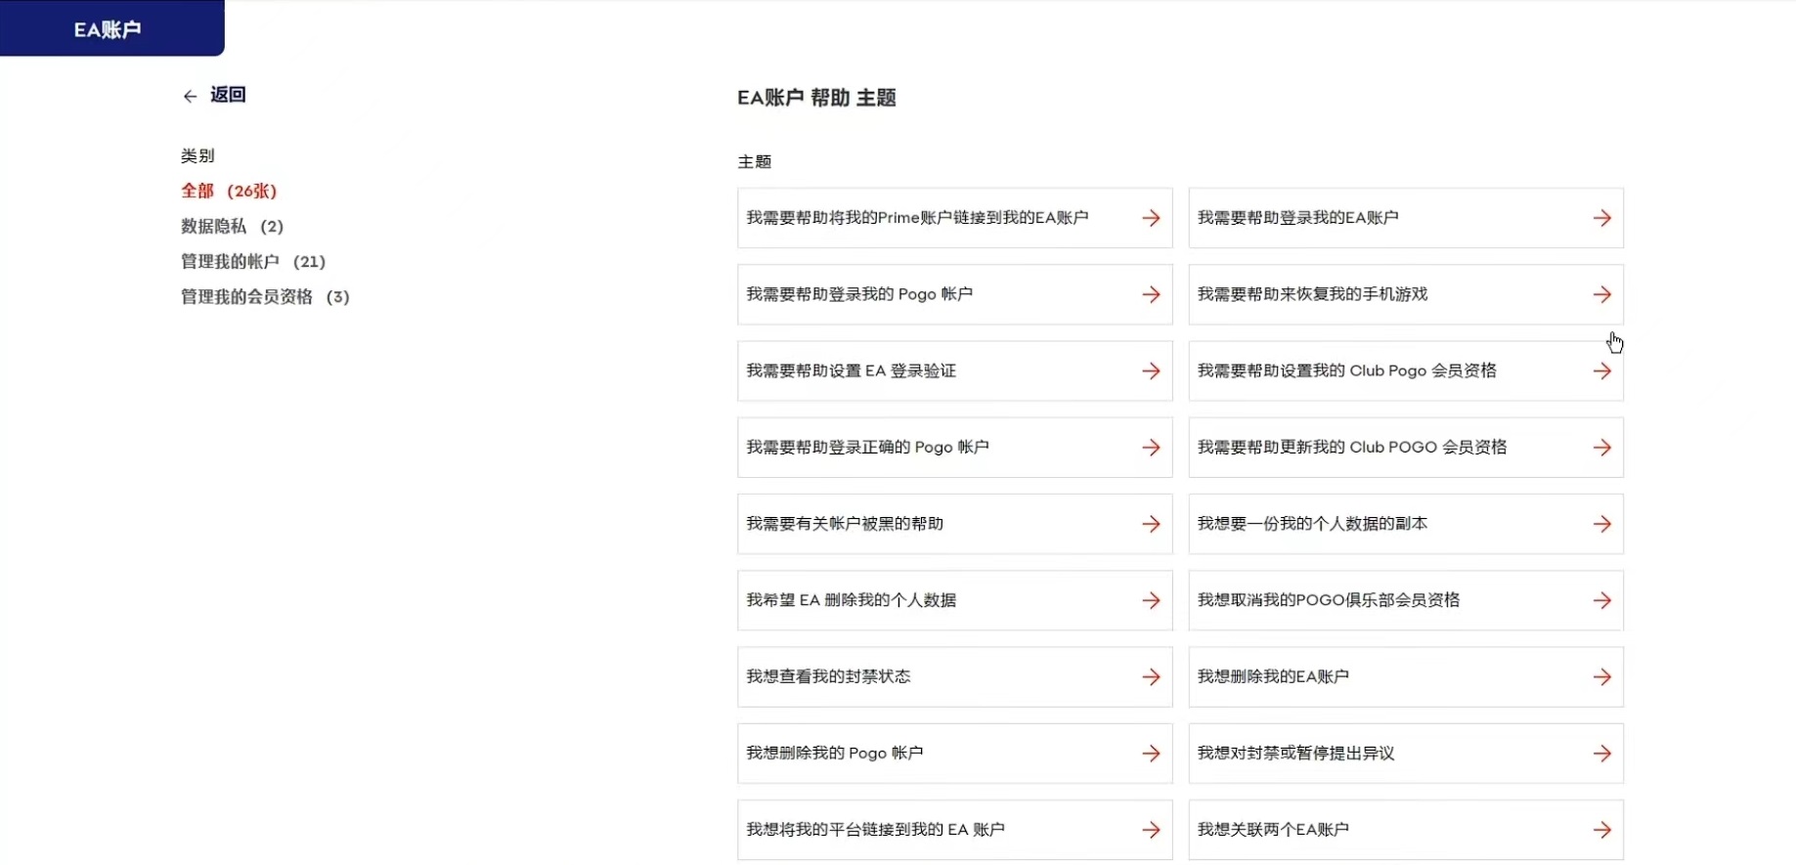The width and height of the screenshot is (1796, 865).
Task: Click arrow on 我想删除我的EA账户 card
Action: point(1601,676)
